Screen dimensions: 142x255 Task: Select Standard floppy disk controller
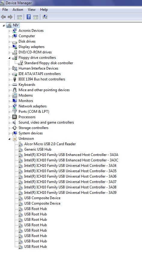[x=49, y=63]
